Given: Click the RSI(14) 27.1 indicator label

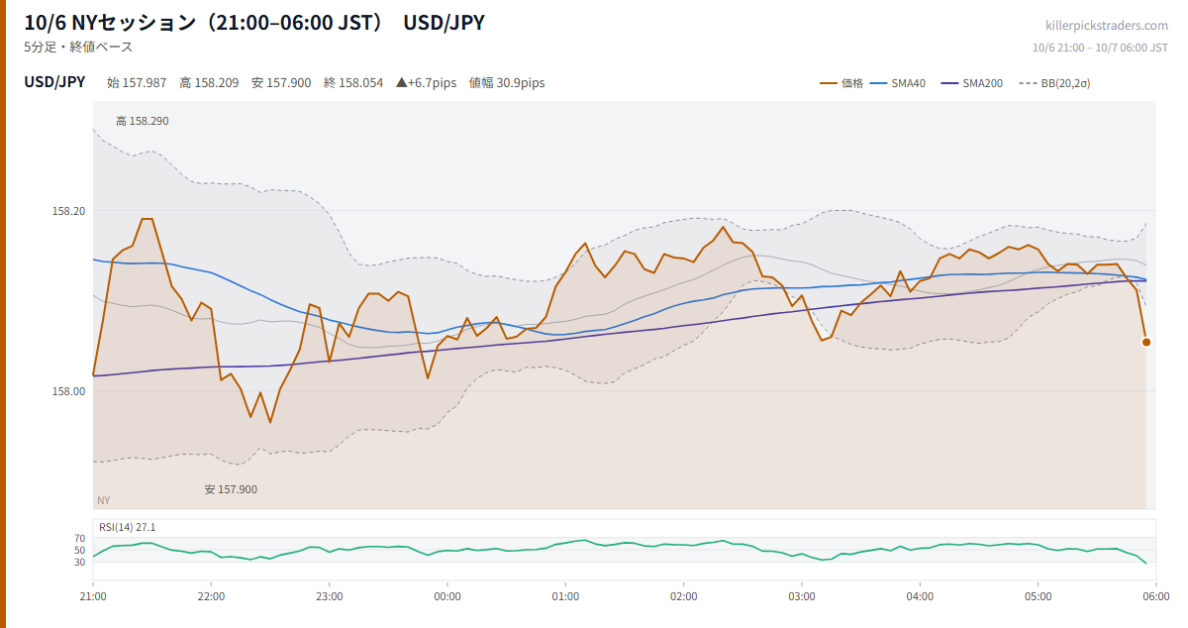Looking at the screenshot, I should (x=127, y=527).
